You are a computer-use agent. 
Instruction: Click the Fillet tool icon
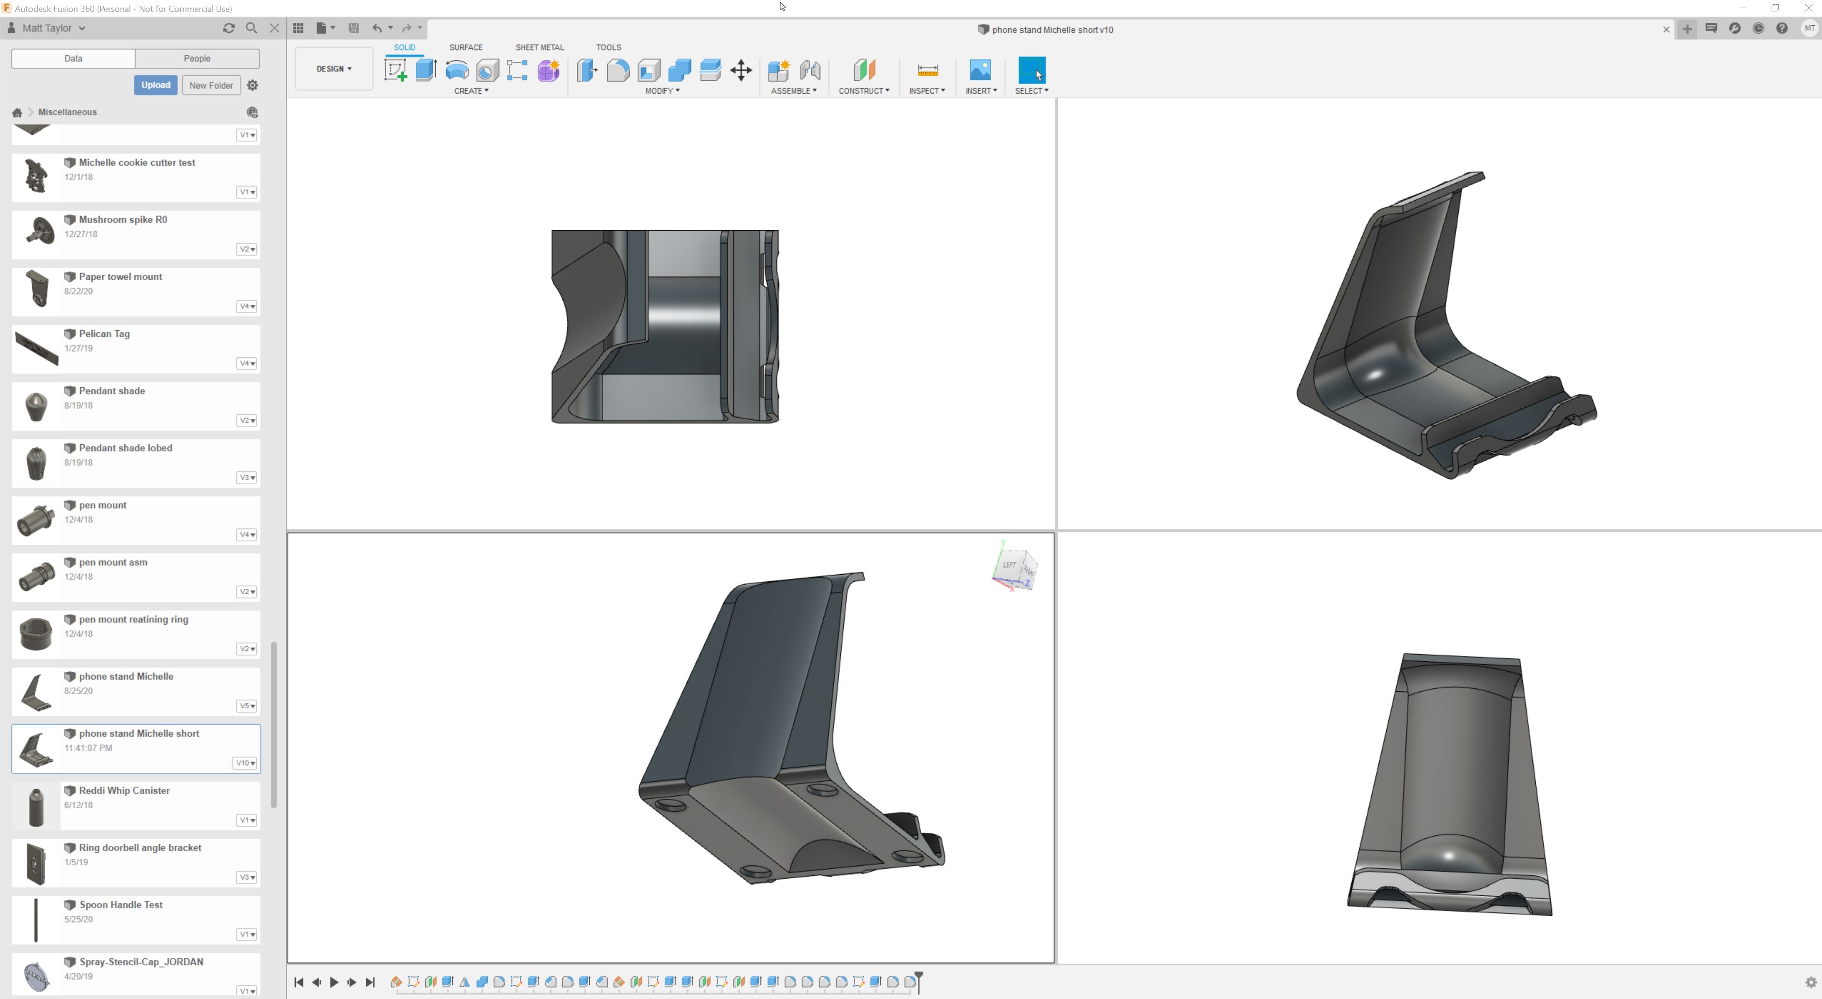(617, 70)
